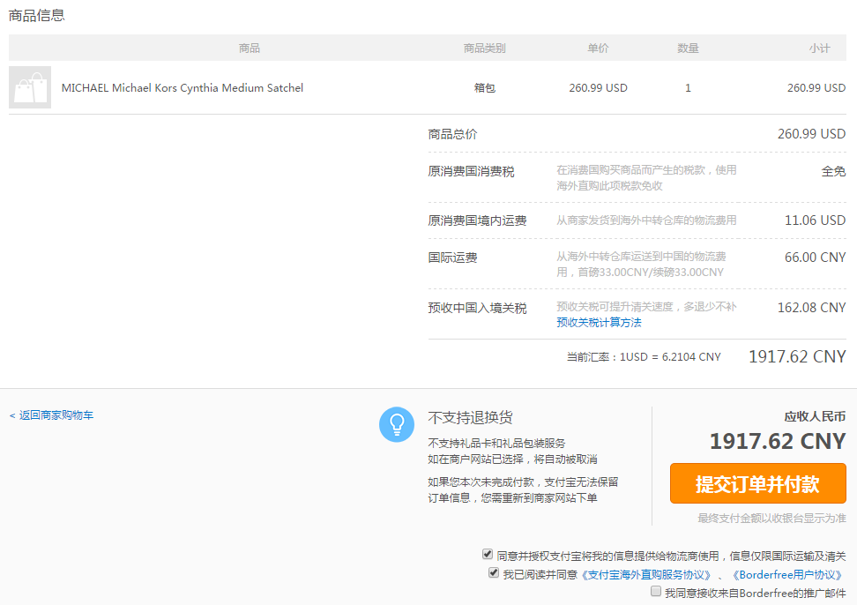857x605 pixels.
Task: Enable receiving Borderfree promotional emails checkbox
Action: (x=656, y=591)
